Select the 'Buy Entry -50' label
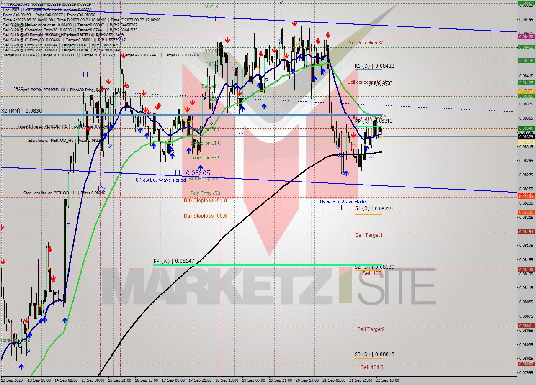 point(205,193)
